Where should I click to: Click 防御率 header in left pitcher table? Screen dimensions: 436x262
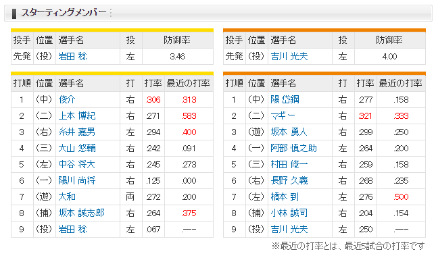[x=177, y=40]
